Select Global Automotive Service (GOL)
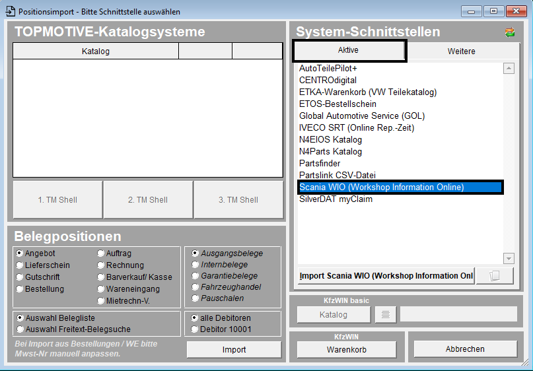 pos(400,116)
